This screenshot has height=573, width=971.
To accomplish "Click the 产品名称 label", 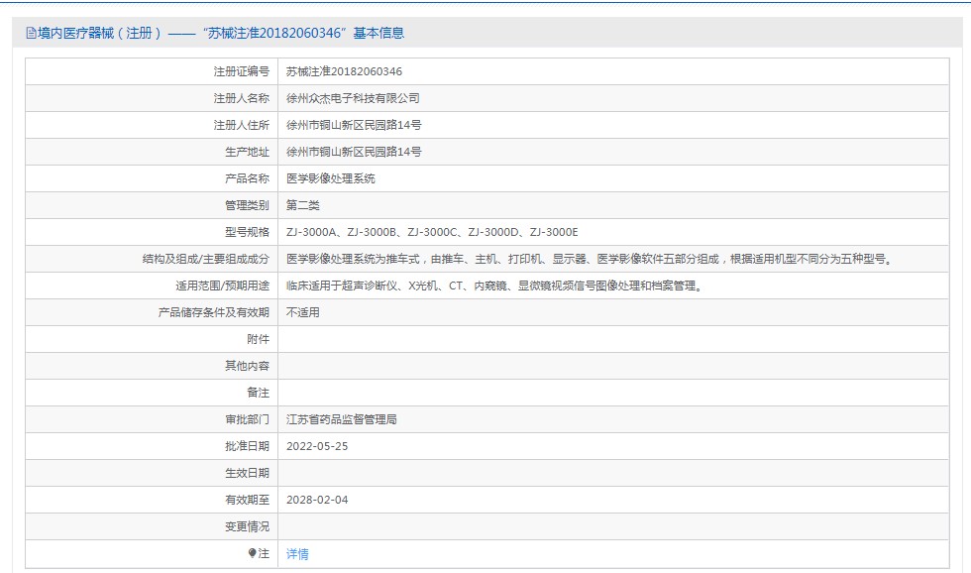I will pos(247,178).
